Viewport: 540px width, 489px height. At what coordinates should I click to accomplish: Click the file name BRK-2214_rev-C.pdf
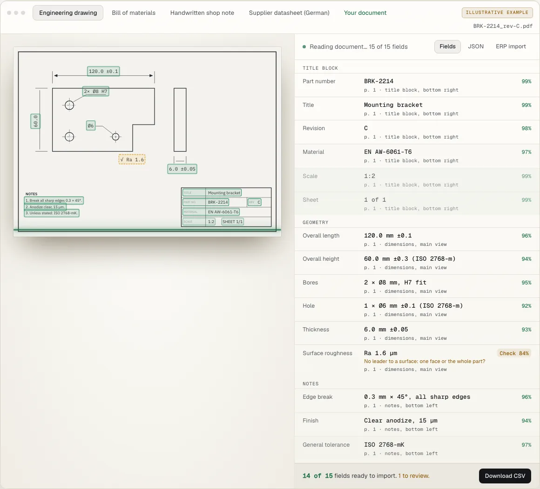[502, 26]
